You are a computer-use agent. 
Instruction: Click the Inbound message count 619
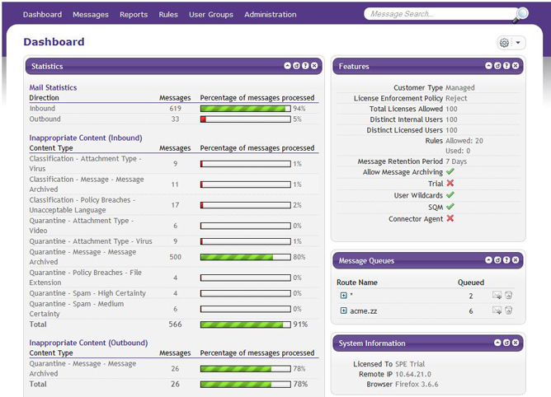pos(176,109)
